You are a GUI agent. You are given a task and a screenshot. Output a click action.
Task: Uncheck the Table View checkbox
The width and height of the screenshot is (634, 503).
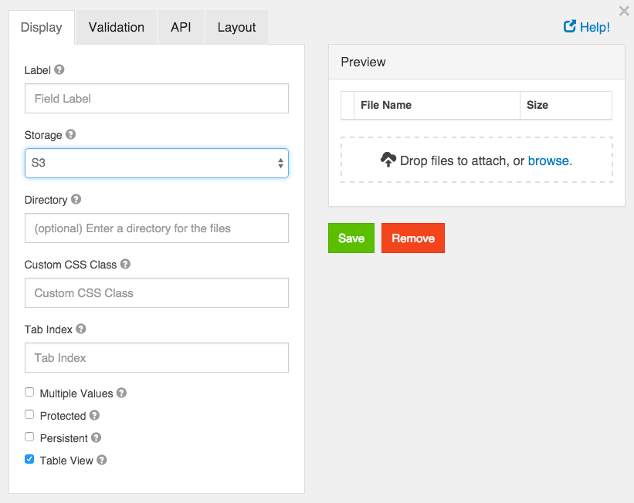click(x=29, y=459)
